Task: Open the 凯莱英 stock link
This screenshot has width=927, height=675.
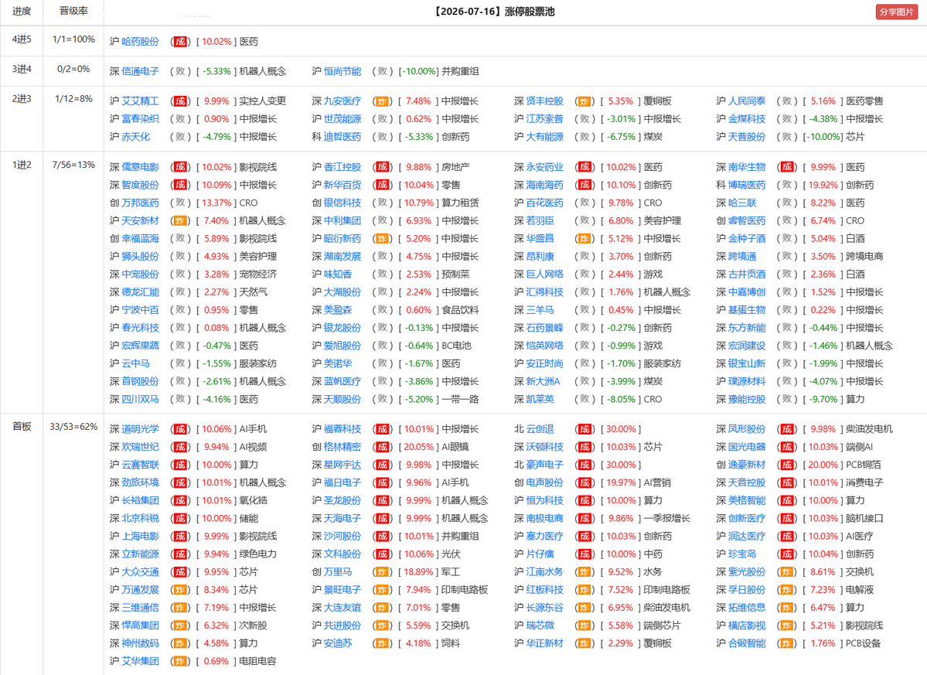Action: 540,399
